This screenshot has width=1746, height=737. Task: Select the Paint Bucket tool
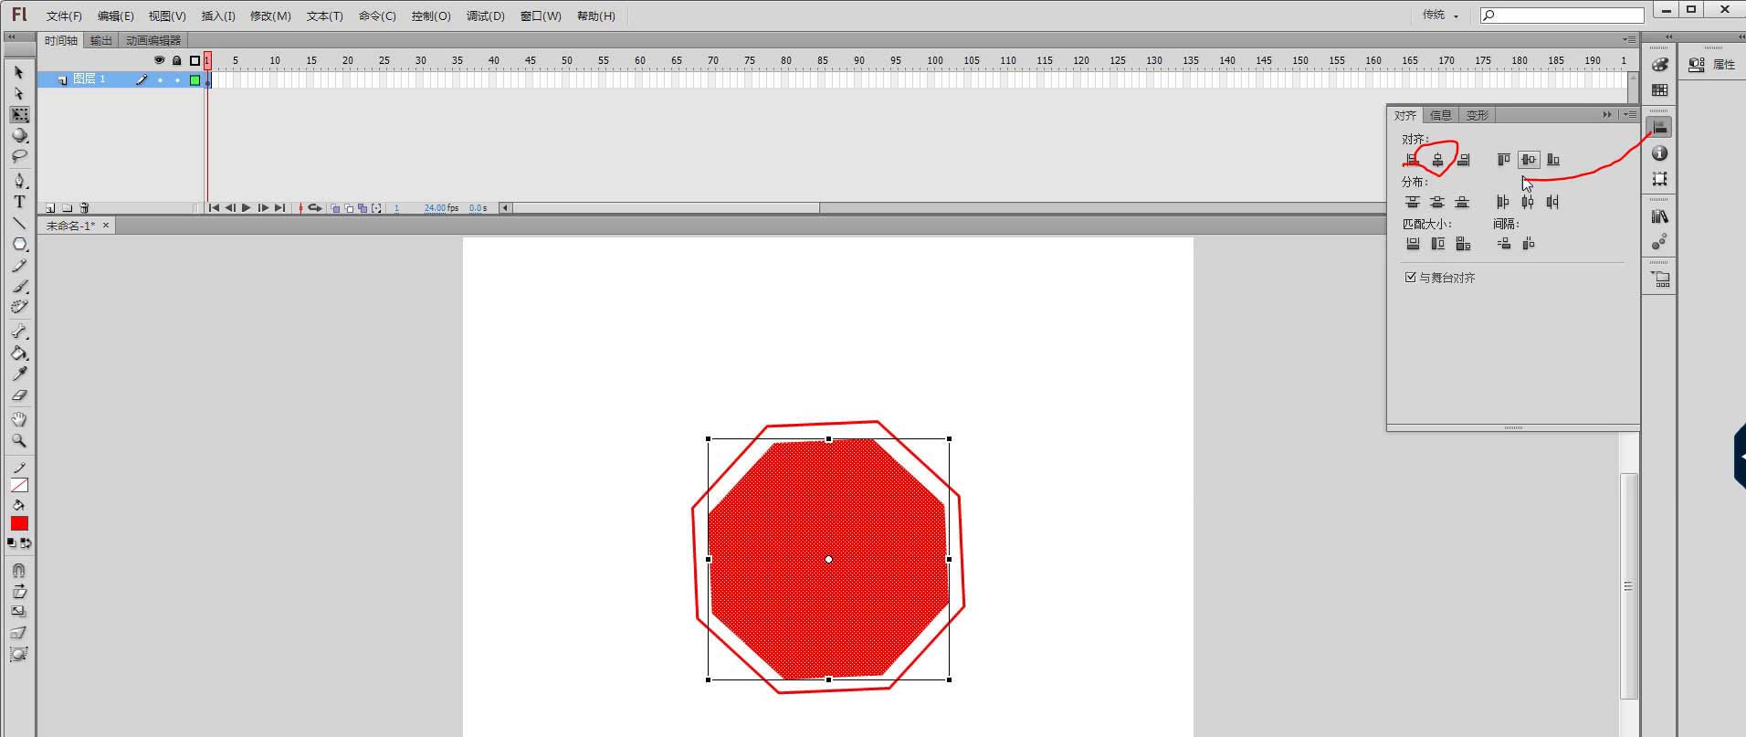19,353
